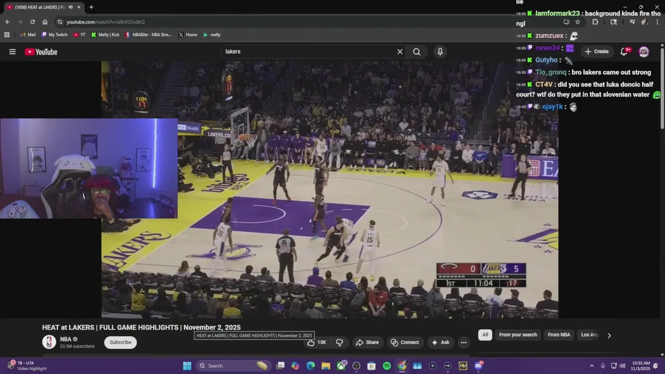This screenshot has height=374, width=665.
Task: Open a new browser tab
Action: coord(91,7)
